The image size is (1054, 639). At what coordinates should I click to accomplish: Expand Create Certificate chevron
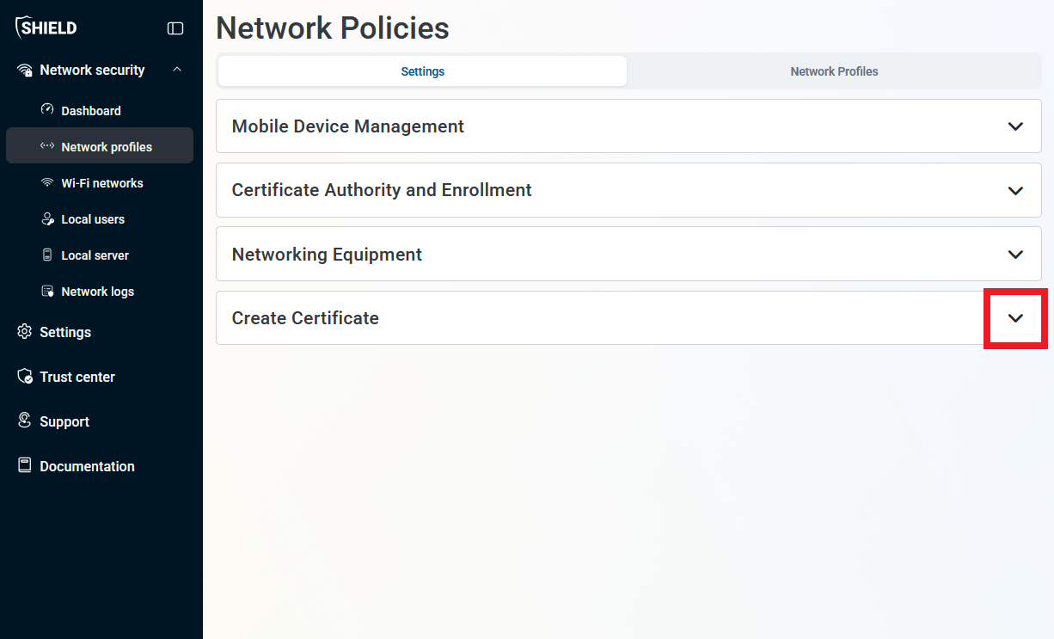(x=1015, y=318)
